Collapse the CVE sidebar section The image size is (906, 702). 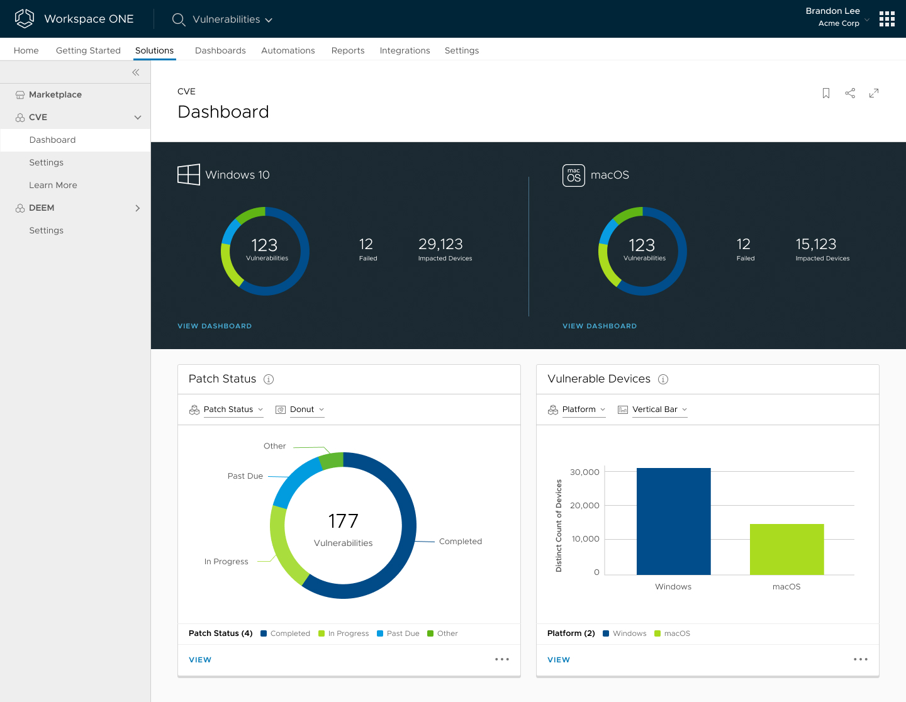point(138,118)
